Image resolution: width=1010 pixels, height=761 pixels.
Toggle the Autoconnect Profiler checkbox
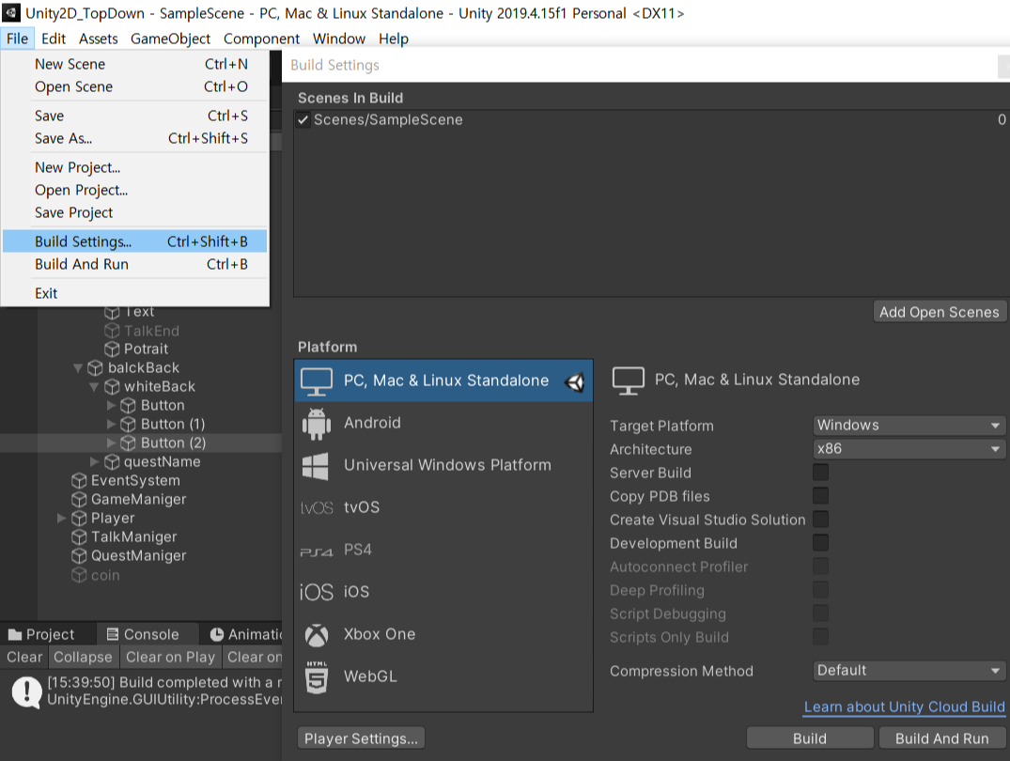point(820,567)
